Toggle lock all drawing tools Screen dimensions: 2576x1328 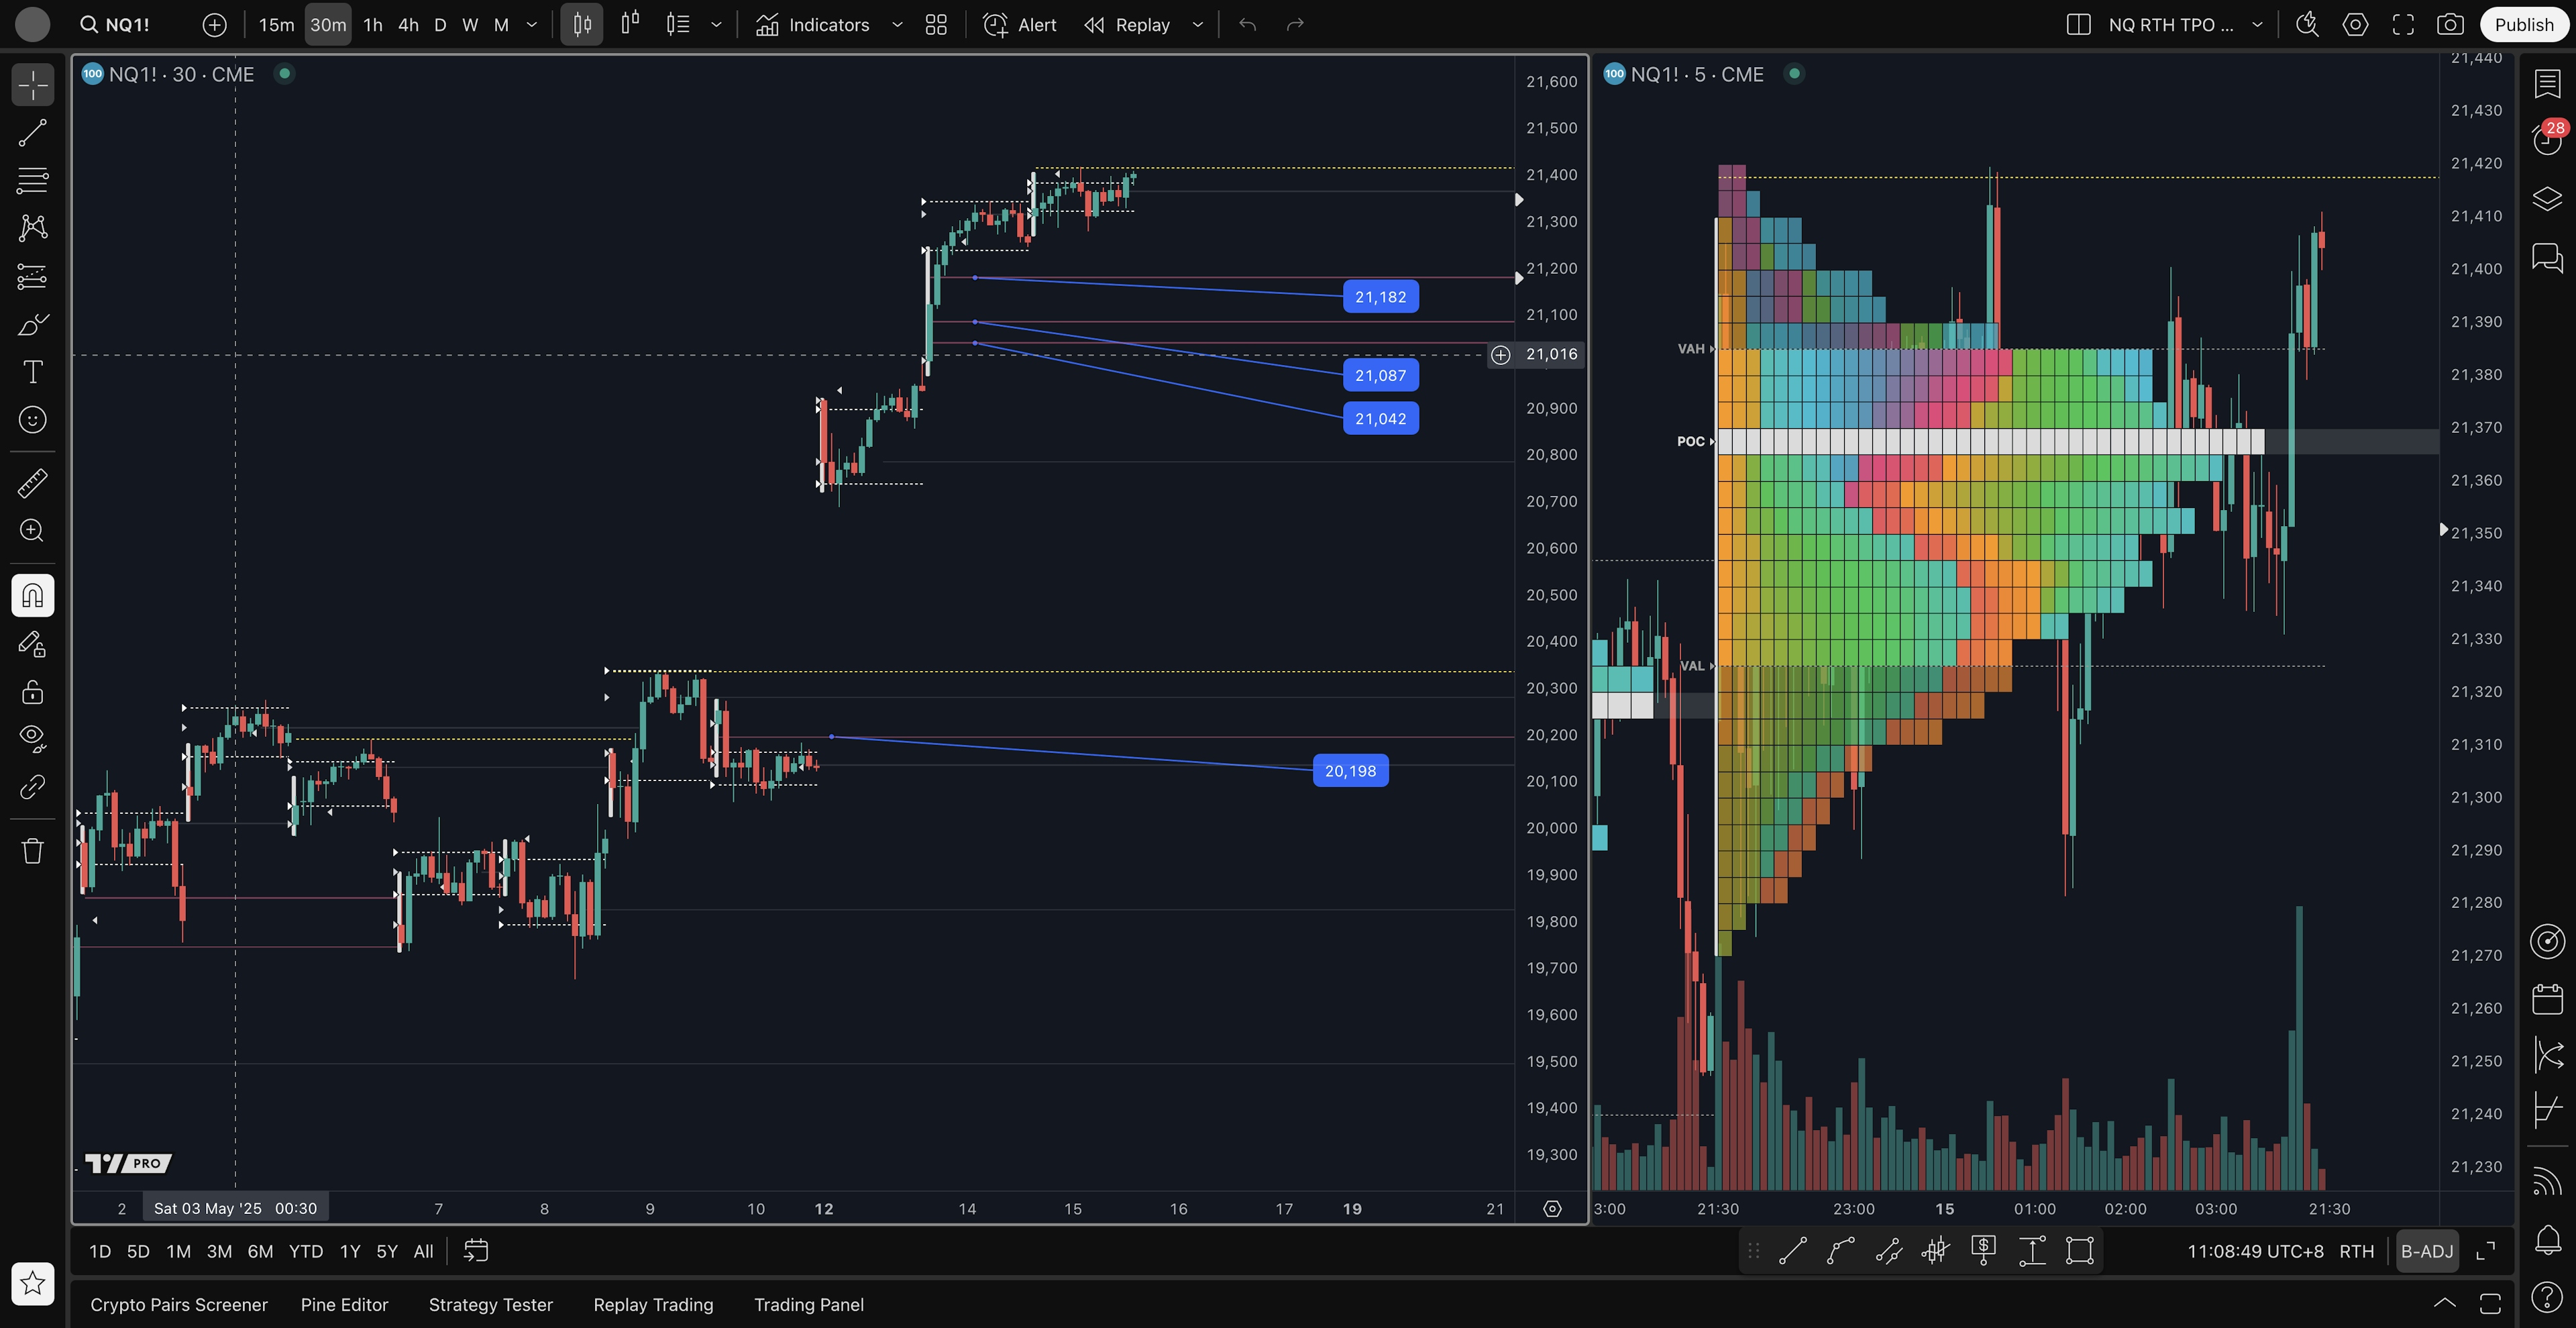[32, 692]
